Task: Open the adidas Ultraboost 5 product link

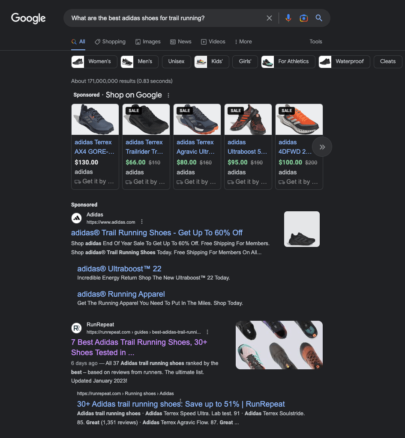Action: (247, 147)
